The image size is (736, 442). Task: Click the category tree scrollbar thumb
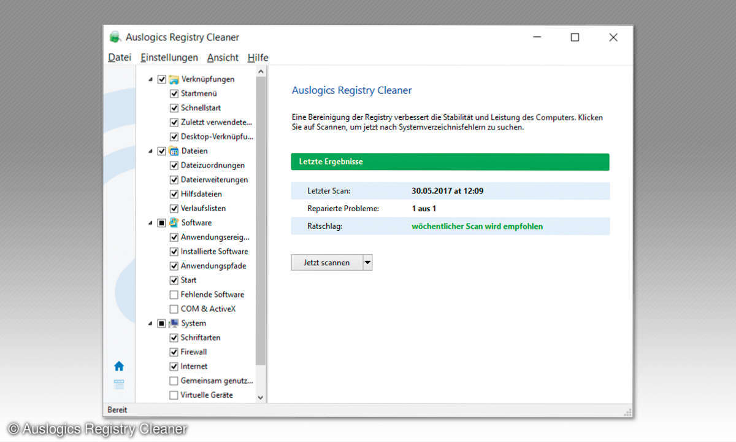coord(261,221)
